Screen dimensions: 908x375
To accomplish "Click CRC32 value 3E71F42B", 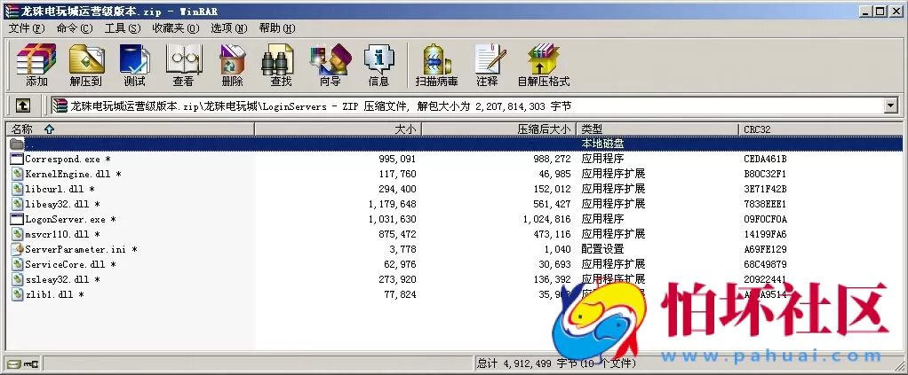I will [x=765, y=189].
